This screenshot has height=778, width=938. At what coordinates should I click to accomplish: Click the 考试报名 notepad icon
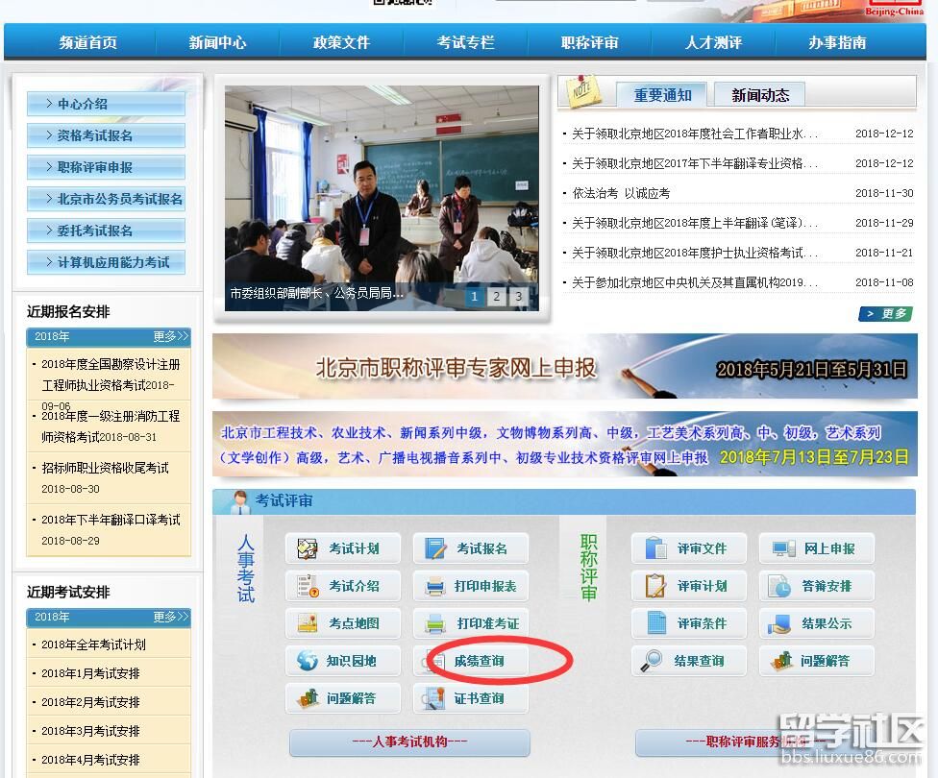435,548
